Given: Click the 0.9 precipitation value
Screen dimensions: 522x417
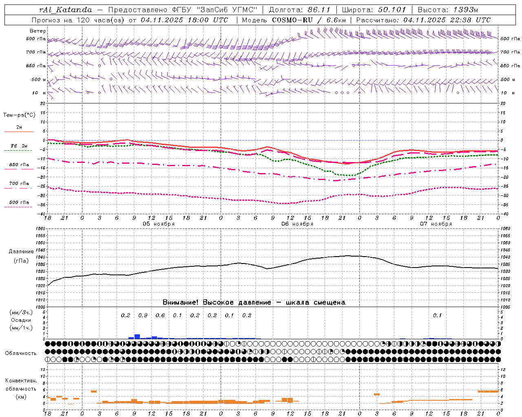Looking at the screenshot, I should click(x=143, y=315).
